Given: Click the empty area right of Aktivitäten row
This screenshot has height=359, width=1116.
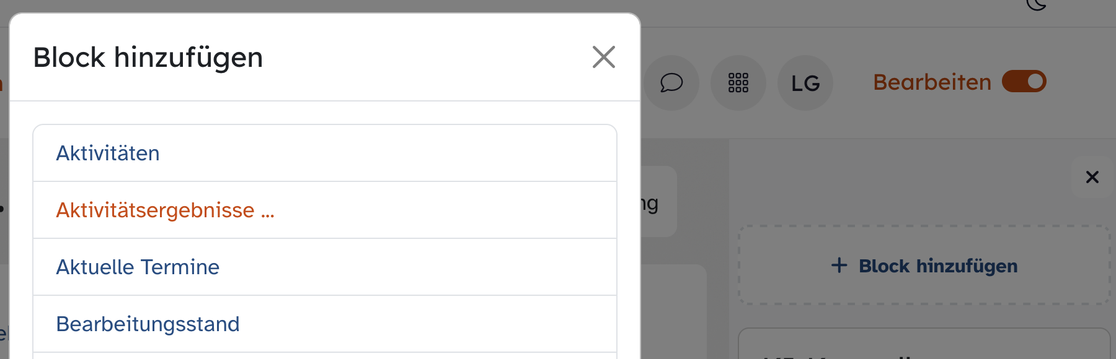Looking at the screenshot, I should [434, 153].
